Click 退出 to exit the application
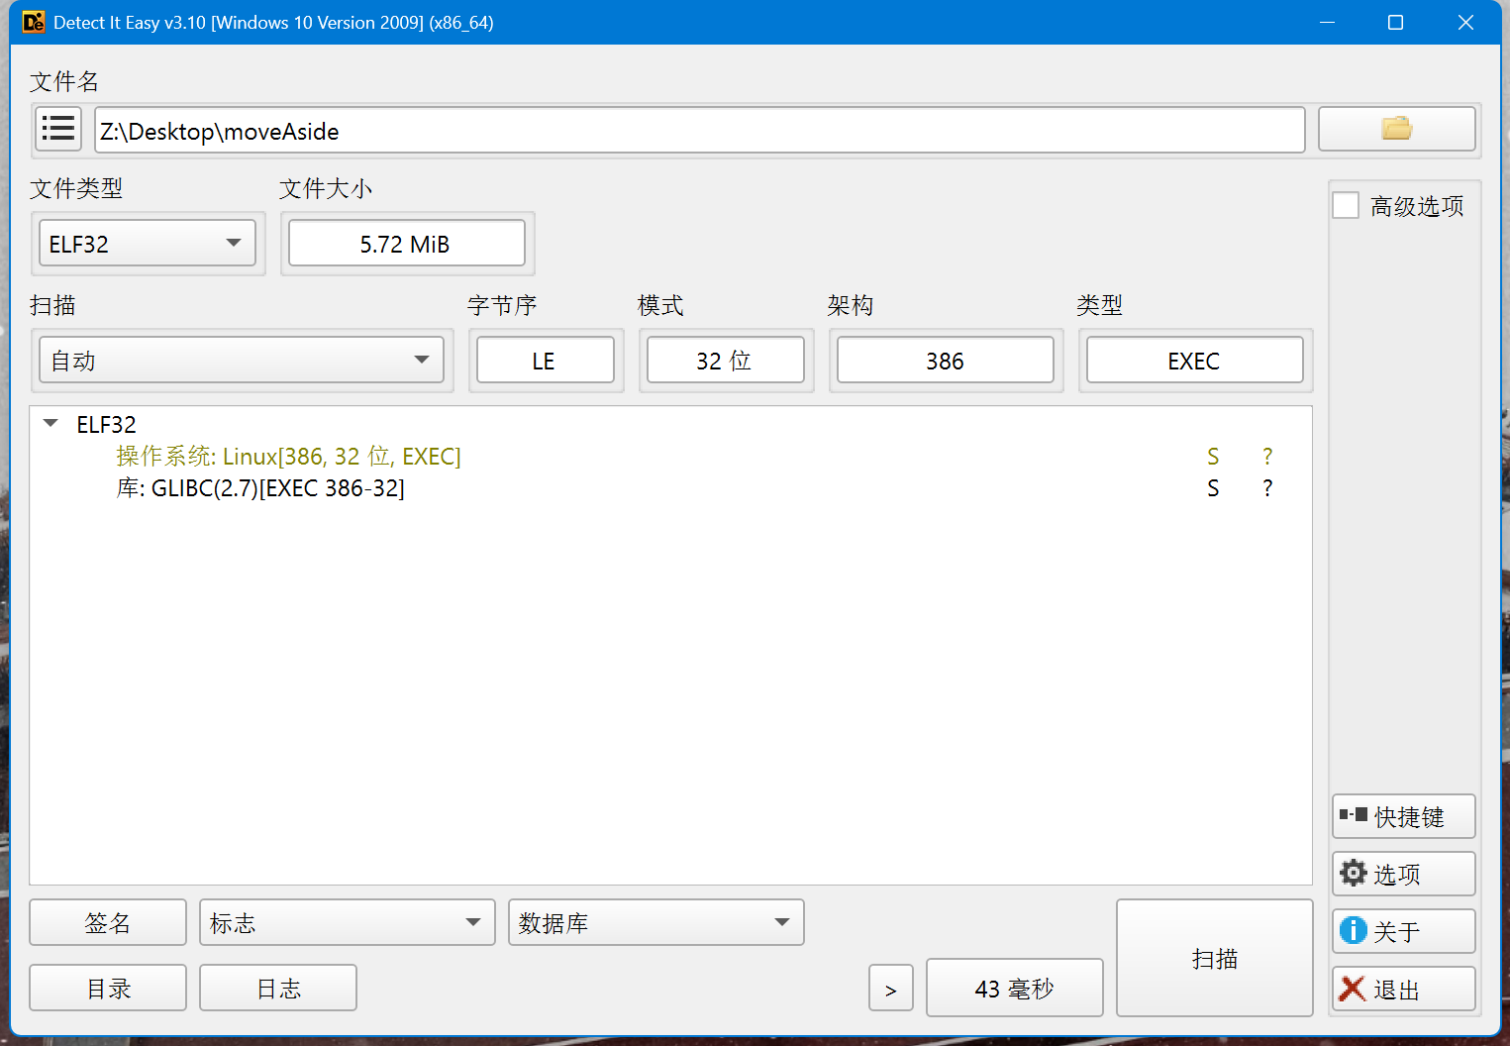1510x1046 pixels. click(1403, 989)
